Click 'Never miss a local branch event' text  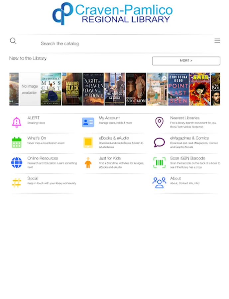coord(46,143)
